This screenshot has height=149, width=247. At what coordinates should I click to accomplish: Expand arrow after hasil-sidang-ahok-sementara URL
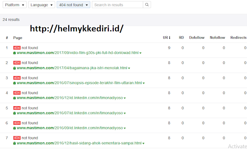coord(143,143)
